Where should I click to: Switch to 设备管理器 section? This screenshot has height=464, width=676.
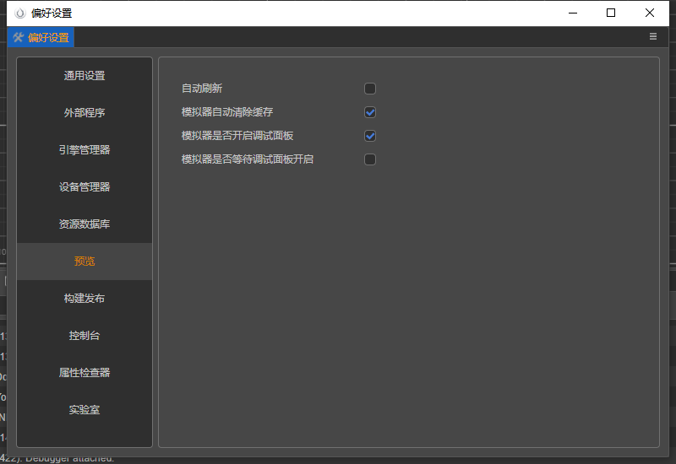click(x=84, y=186)
